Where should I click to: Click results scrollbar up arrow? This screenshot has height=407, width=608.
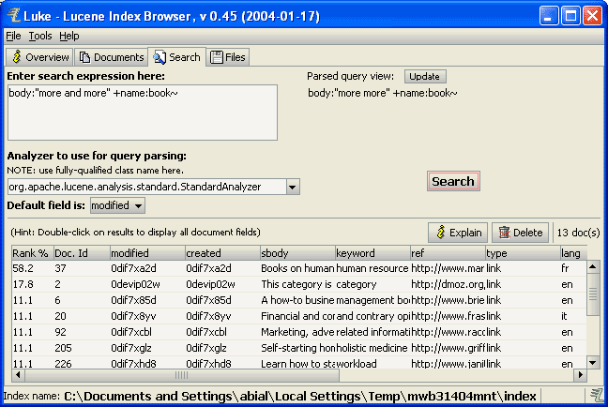pyautogui.click(x=593, y=266)
